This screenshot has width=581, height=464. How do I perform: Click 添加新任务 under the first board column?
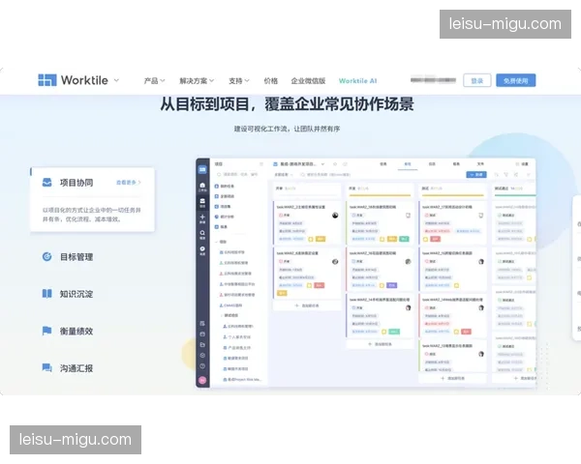[307, 305]
